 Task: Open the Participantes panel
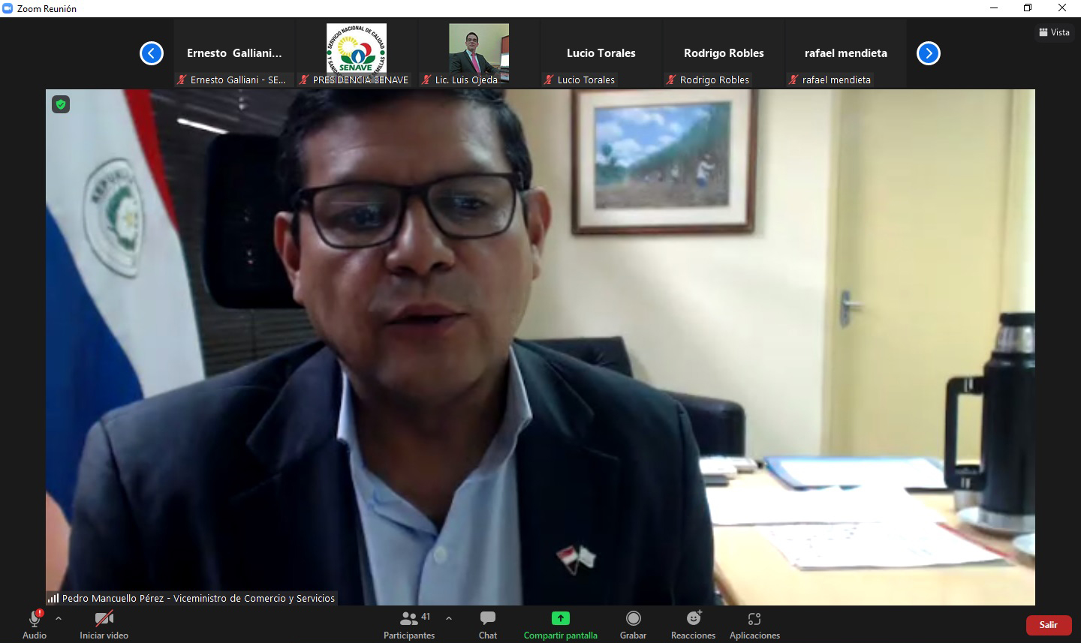click(x=409, y=624)
